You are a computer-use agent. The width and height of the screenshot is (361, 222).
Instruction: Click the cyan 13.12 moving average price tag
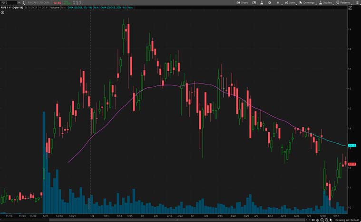pos(352,145)
